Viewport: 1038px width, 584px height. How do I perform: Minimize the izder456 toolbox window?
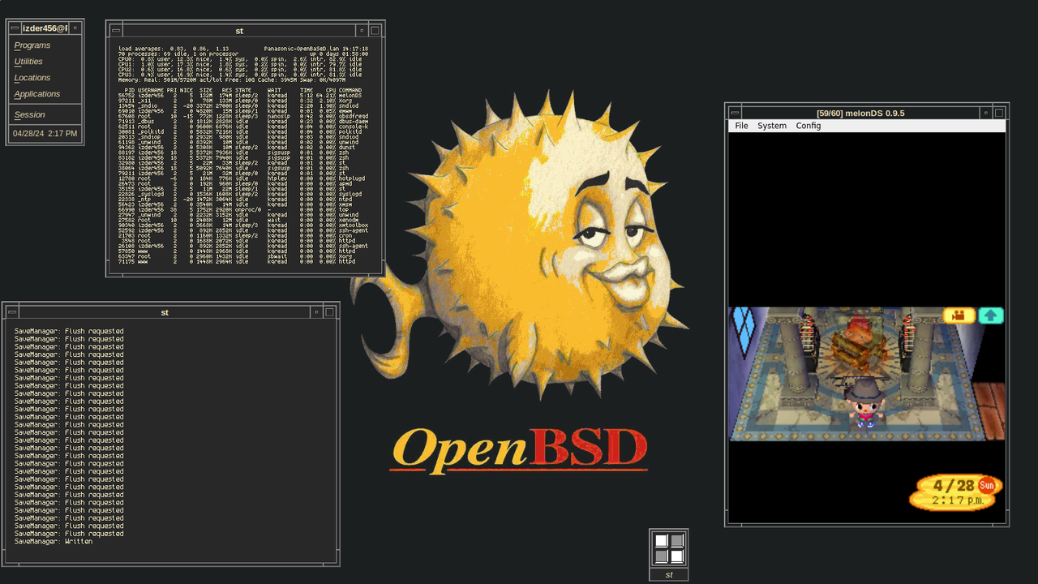75,28
